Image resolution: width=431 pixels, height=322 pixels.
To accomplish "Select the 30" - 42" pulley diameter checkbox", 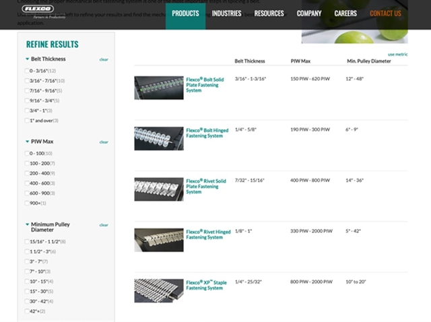I will pyautogui.click(x=27, y=301).
